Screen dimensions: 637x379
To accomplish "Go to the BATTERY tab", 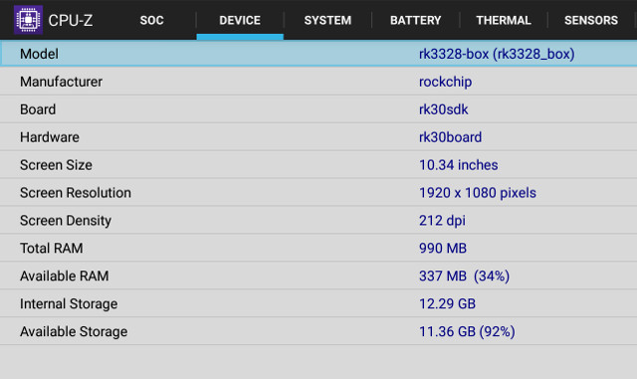I will [416, 20].
